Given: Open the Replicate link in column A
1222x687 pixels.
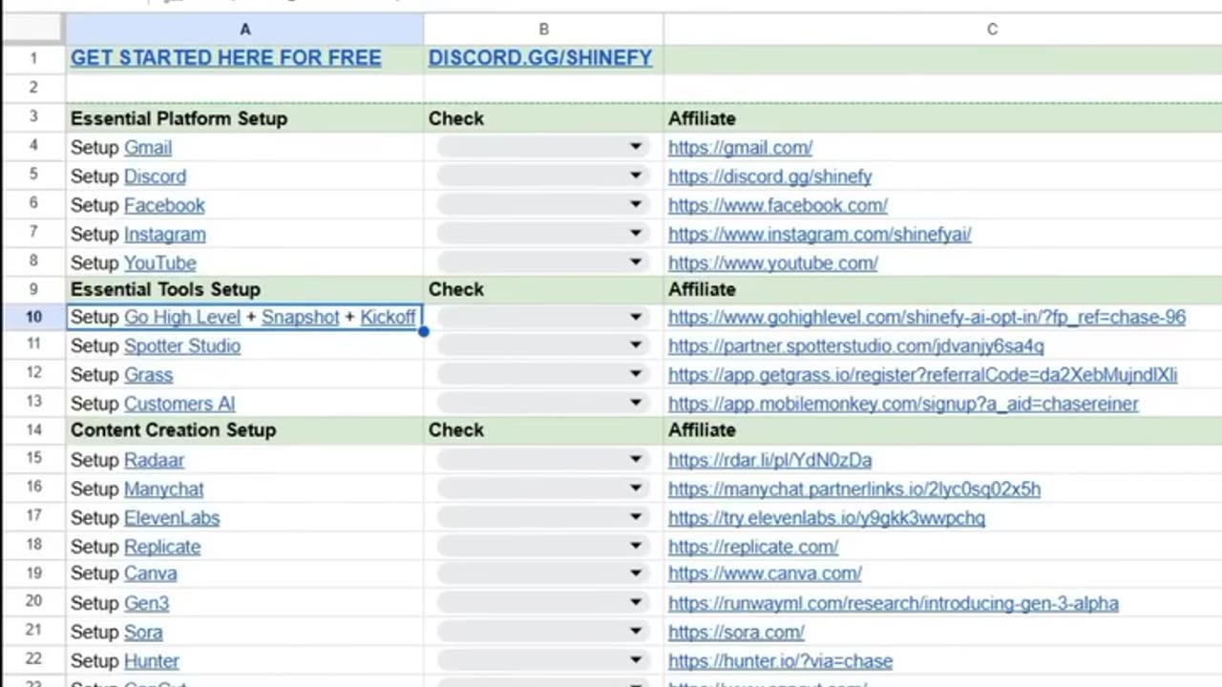Looking at the screenshot, I should point(162,546).
